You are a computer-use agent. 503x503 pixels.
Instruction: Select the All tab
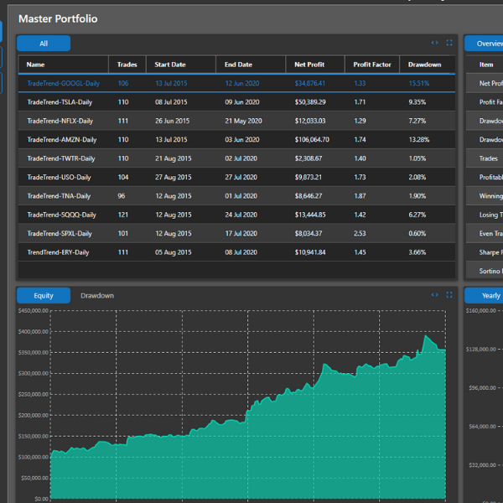[x=44, y=44]
